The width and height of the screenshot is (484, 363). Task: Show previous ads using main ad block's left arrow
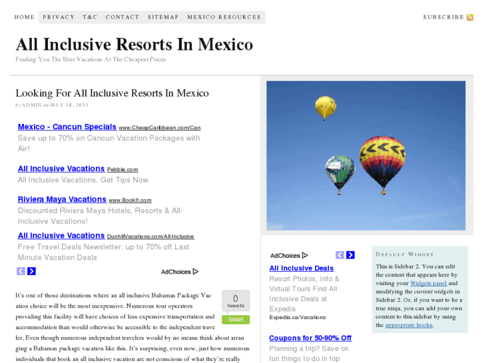pyautogui.click(x=21, y=271)
